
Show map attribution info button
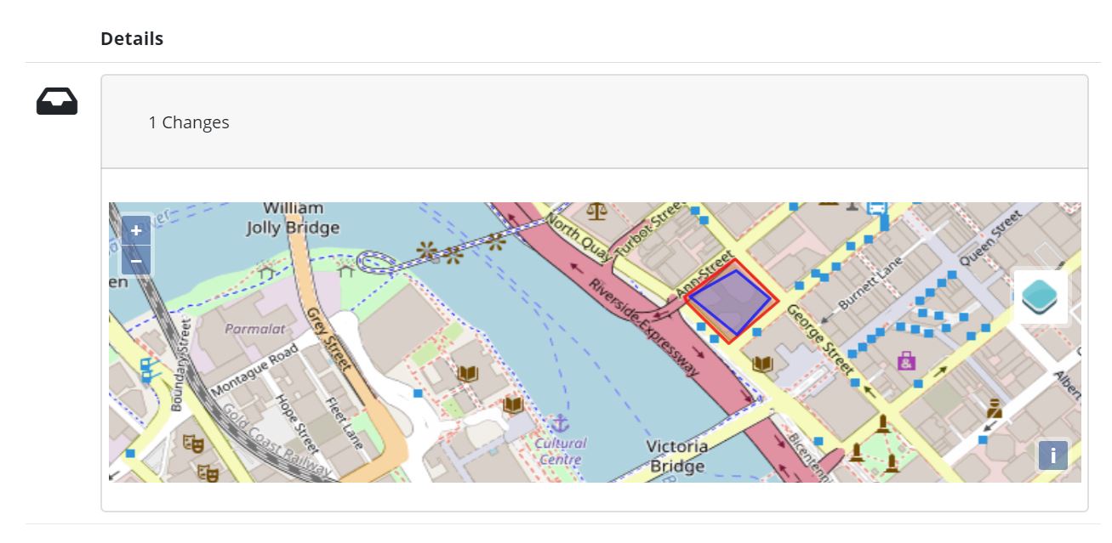click(x=1052, y=455)
